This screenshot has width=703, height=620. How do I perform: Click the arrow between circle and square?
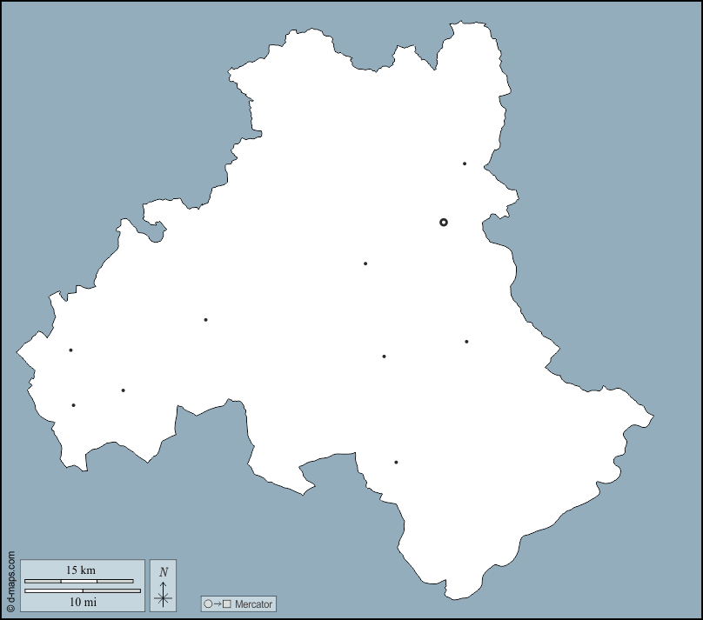pos(218,603)
